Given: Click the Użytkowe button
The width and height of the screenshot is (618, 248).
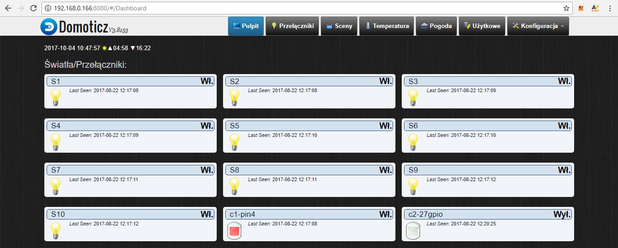Looking at the screenshot, I should (x=482, y=26).
